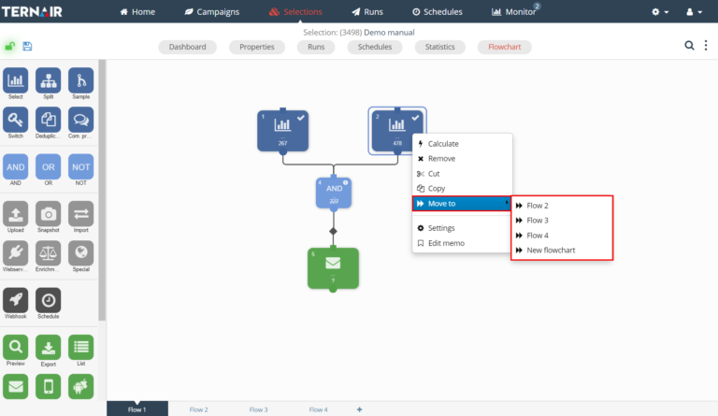Viewport: 718px width, 416px height.
Task: Choose the Webhook rocket icon
Action: point(16,300)
